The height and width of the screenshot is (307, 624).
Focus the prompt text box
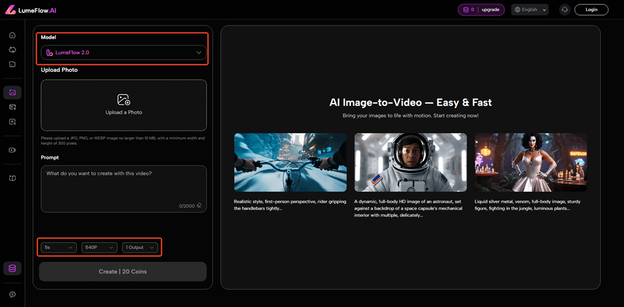coord(124,188)
